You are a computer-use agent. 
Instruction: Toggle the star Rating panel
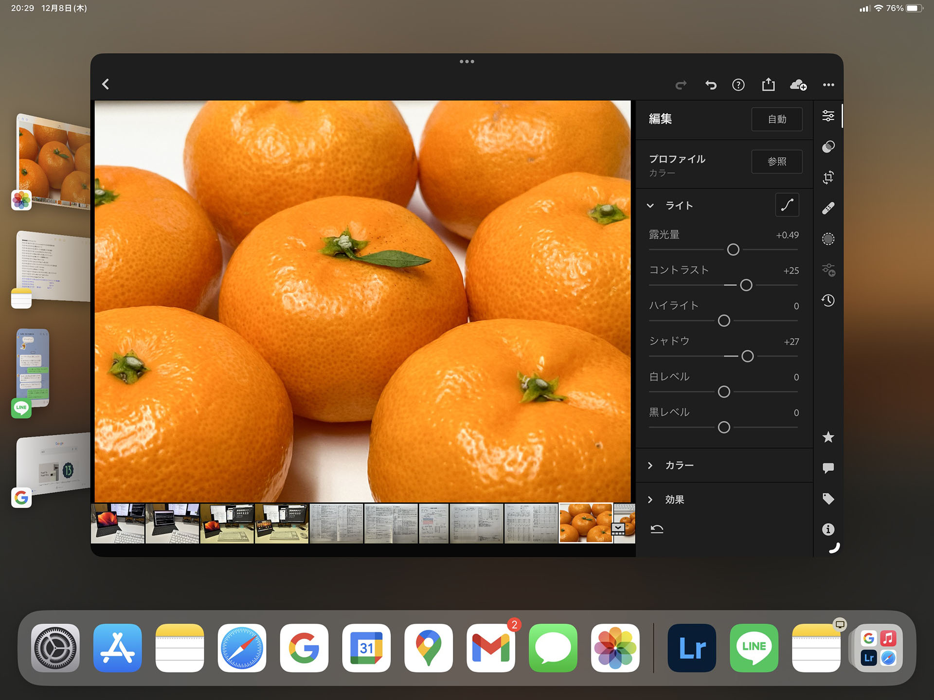[x=828, y=437]
